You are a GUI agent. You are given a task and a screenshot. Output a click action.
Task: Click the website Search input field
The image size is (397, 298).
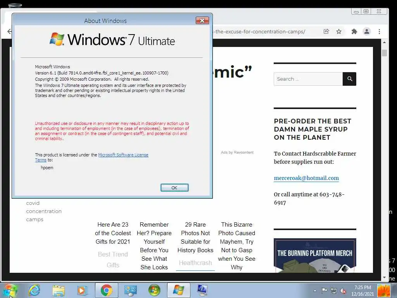(x=308, y=79)
